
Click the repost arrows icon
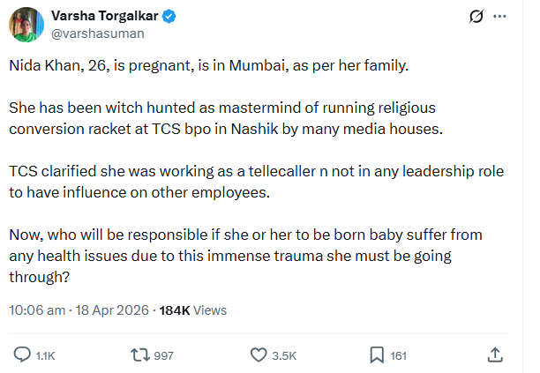pos(139,354)
